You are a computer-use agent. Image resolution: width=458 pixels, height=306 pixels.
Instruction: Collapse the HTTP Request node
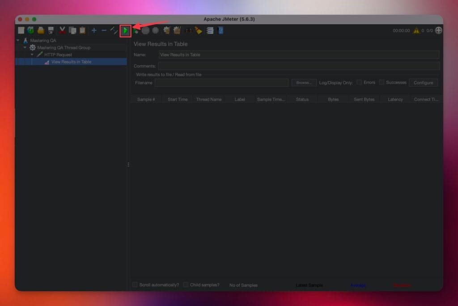[32, 55]
